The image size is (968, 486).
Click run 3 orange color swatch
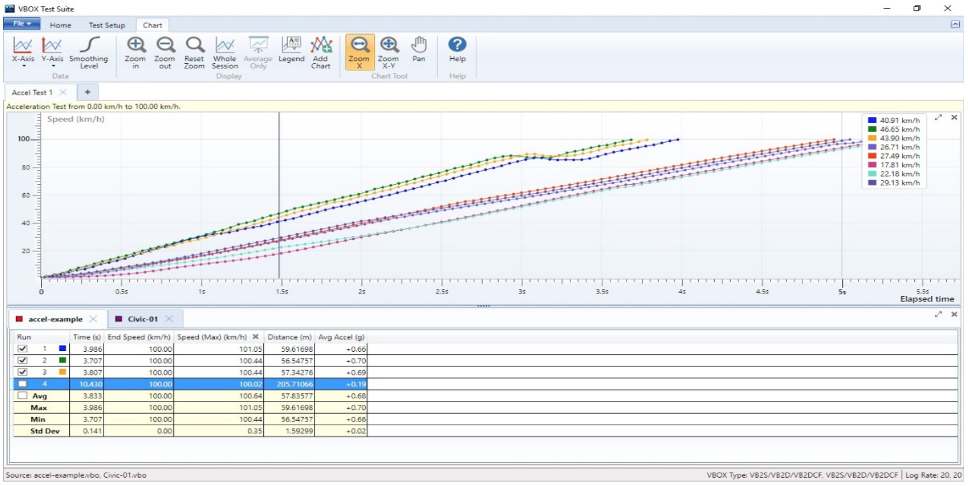pyautogui.click(x=62, y=372)
